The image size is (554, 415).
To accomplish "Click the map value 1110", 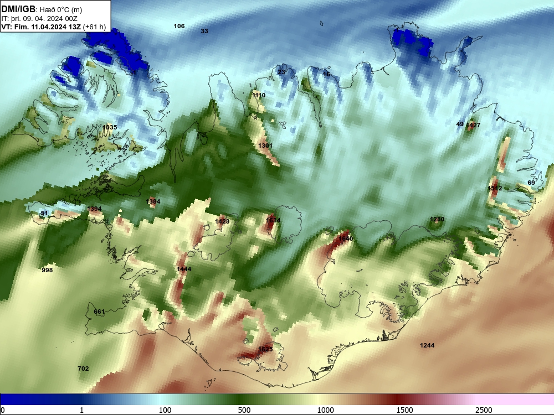I will (259, 95).
